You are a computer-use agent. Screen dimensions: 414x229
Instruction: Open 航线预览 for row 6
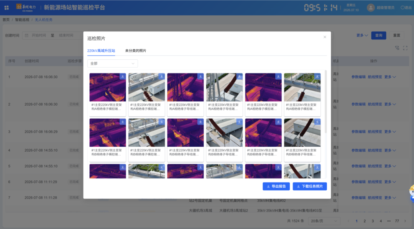point(375,182)
